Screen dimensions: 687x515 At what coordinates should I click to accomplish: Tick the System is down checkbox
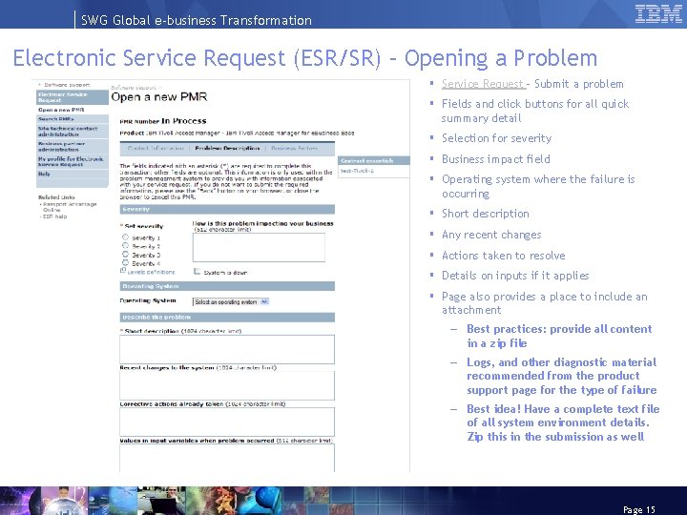pos(198,272)
